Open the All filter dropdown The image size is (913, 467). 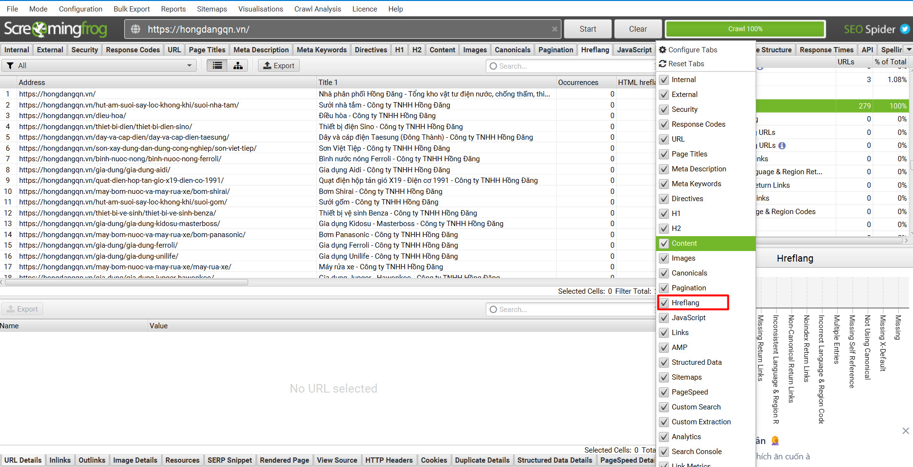(99, 66)
